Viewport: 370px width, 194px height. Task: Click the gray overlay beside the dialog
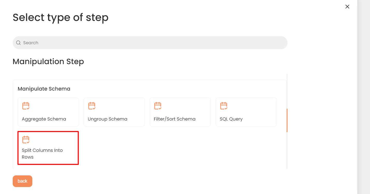pos(364,97)
